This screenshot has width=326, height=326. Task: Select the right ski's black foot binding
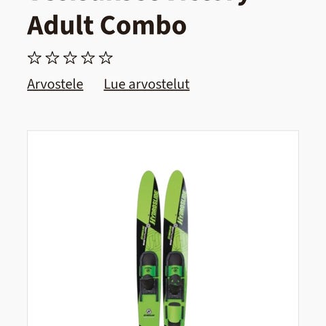(175, 276)
